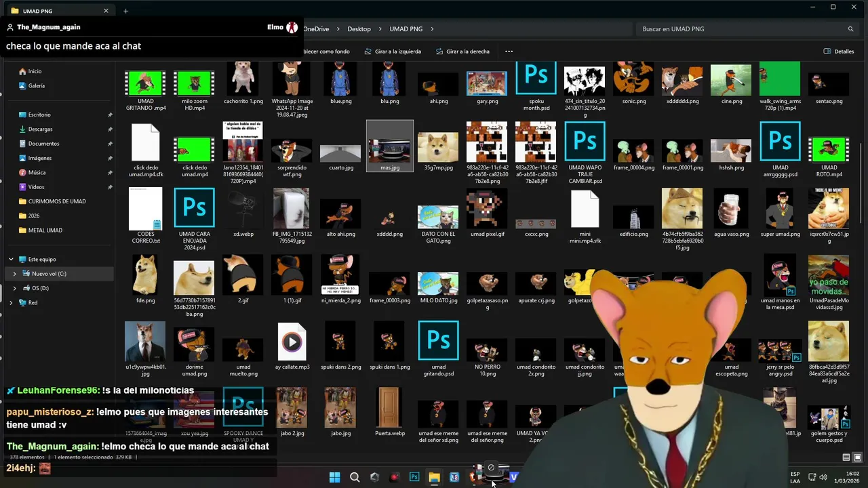
Task: Open Música pinned folder
Action: (x=37, y=172)
